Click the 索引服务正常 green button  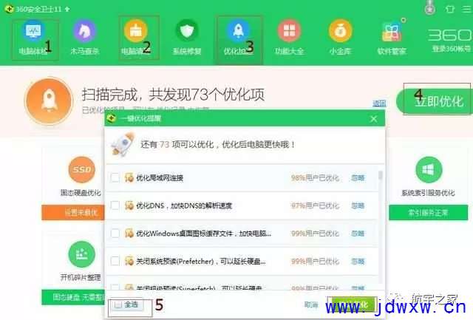tap(429, 213)
